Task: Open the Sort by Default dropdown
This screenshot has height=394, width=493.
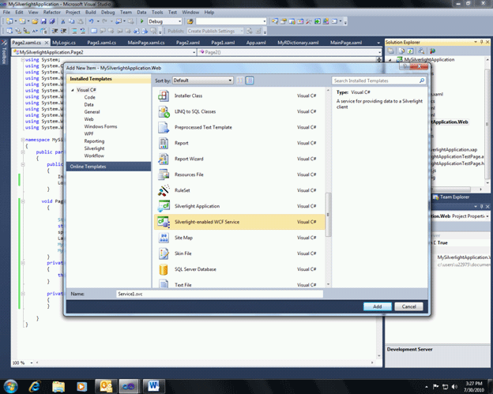Action: (x=203, y=81)
